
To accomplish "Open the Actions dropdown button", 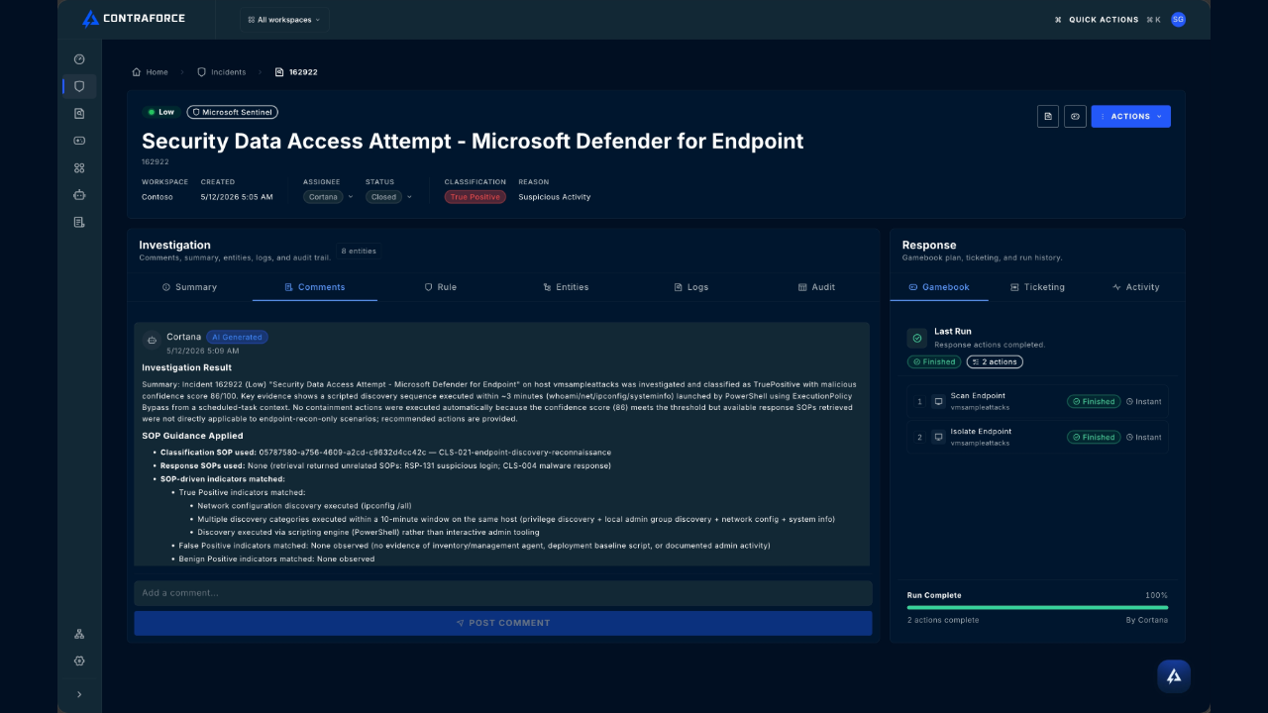I will pyautogui.click(x=1131, y=117).
